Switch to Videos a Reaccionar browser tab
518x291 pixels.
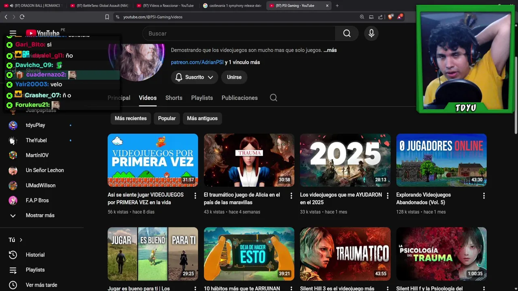coord(166,6)
